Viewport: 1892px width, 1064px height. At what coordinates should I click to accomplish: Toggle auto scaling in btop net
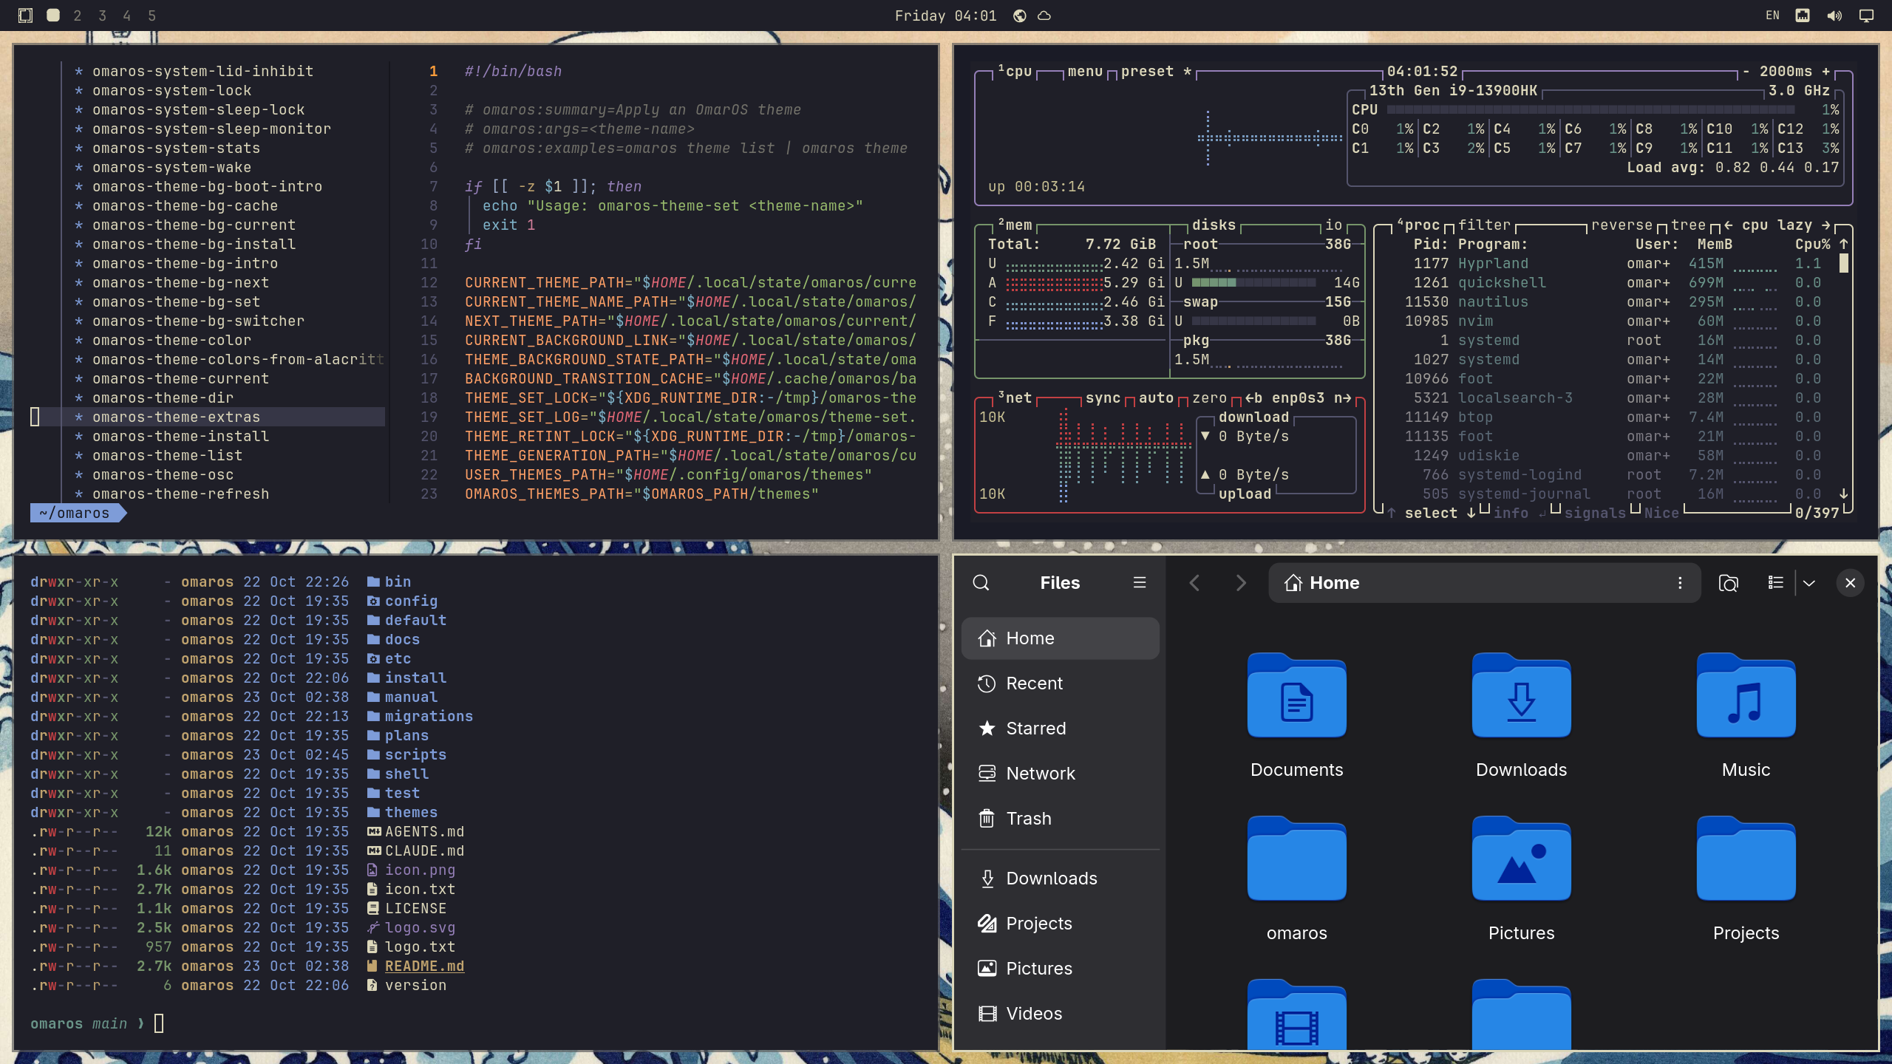tap(1156, 398)
